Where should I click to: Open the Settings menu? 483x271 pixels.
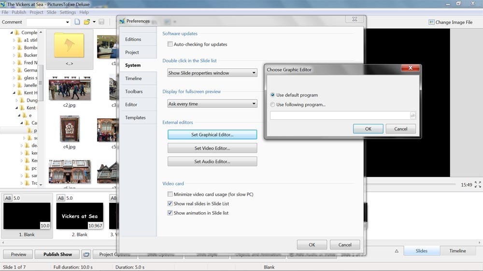[x=68, y=13]
